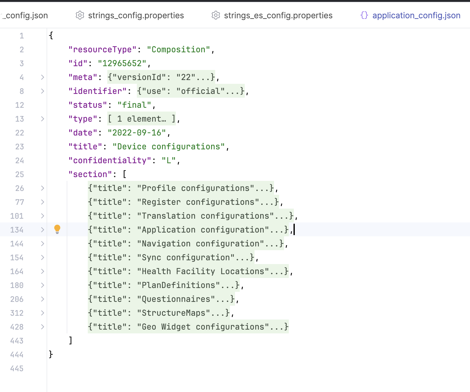Click the folded text {"use": "official"...}

coord(191,91)
